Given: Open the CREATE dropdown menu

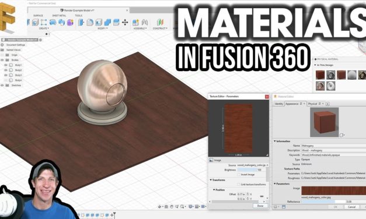Looking at the screenshot, I should [44, 28].
